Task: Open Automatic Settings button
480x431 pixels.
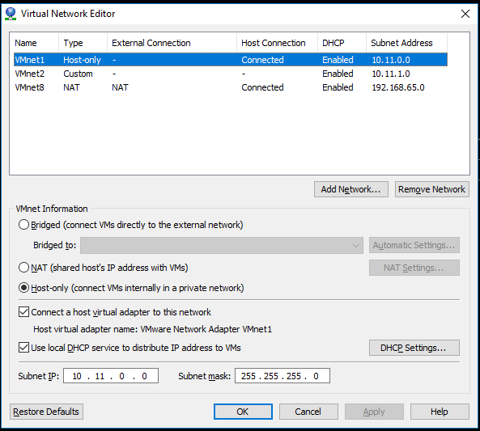Action: 414,245
